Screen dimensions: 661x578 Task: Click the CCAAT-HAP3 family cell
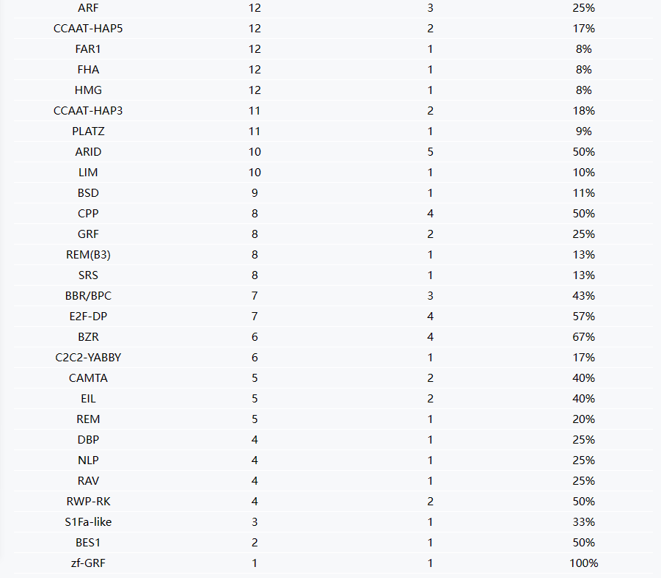tap(88, 111)
